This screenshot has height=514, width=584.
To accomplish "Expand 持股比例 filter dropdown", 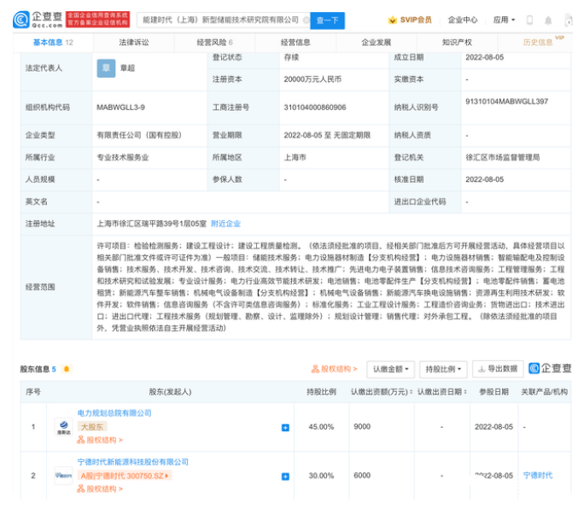I will (443, 369).
